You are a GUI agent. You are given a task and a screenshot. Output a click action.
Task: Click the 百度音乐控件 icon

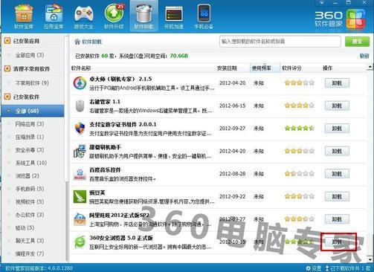coord(80,174)
